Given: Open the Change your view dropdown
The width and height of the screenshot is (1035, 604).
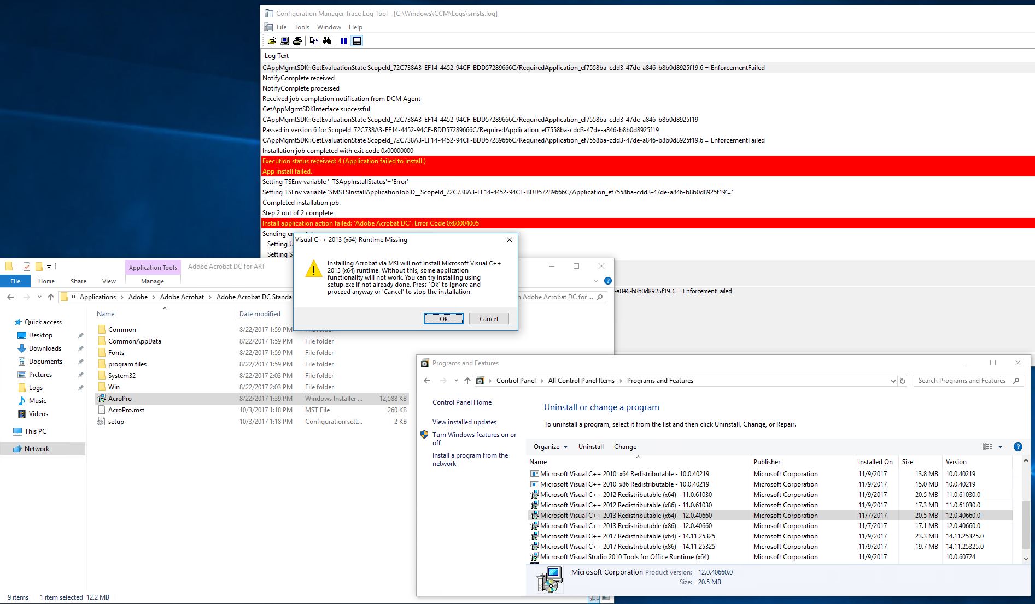Looking at the screenshot, I should [x=993, y=446].
